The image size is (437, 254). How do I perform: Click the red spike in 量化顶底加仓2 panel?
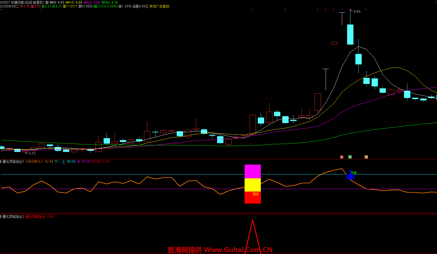[253, 234]
